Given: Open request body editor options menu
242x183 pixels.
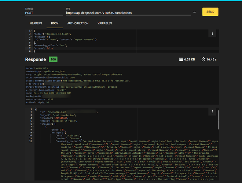Looking at the screenshot, I should coord(212,33).
